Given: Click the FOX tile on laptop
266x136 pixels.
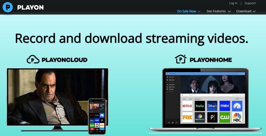Looking at the screenshot, I should click(x=187, y=117).
